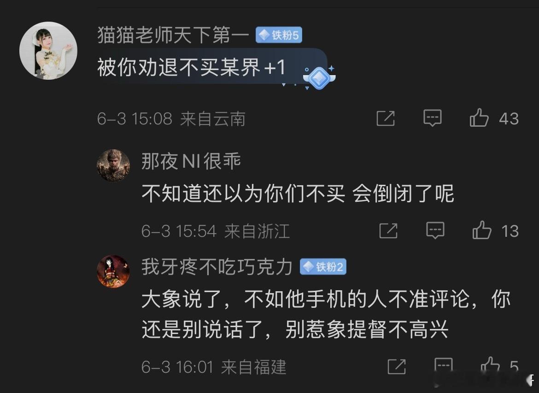
Task: Share the comment posted at 15:08
Action: click(386, 118)
